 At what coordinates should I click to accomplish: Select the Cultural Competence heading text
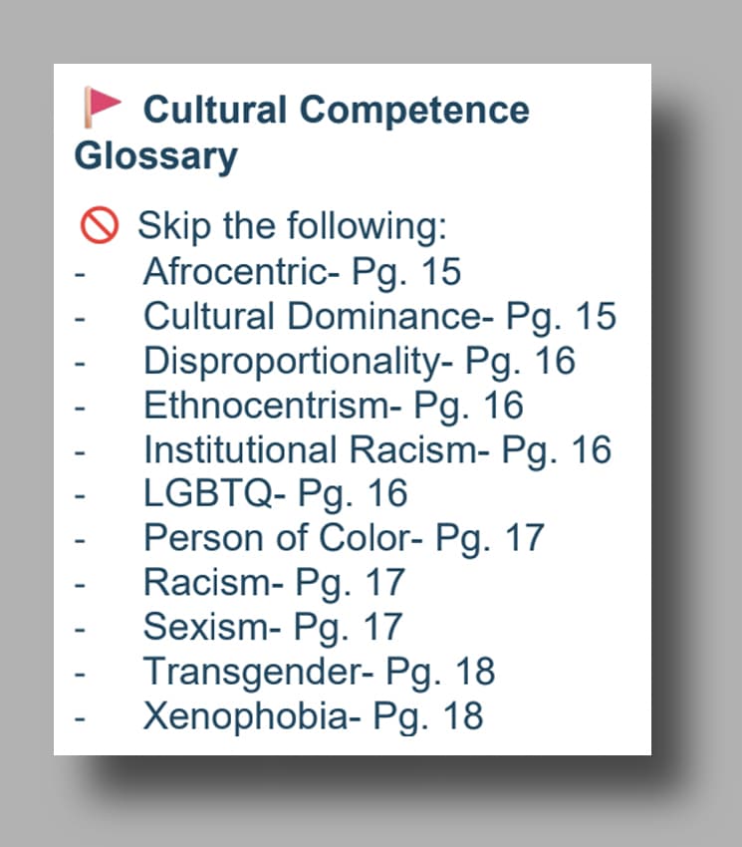tap(336, 110)
